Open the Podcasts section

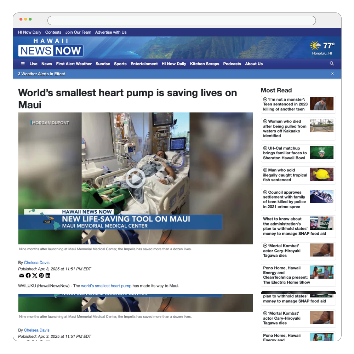tap(232, 64)
